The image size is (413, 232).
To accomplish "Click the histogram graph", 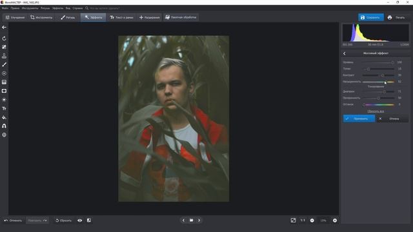I will tap(376, 33).
